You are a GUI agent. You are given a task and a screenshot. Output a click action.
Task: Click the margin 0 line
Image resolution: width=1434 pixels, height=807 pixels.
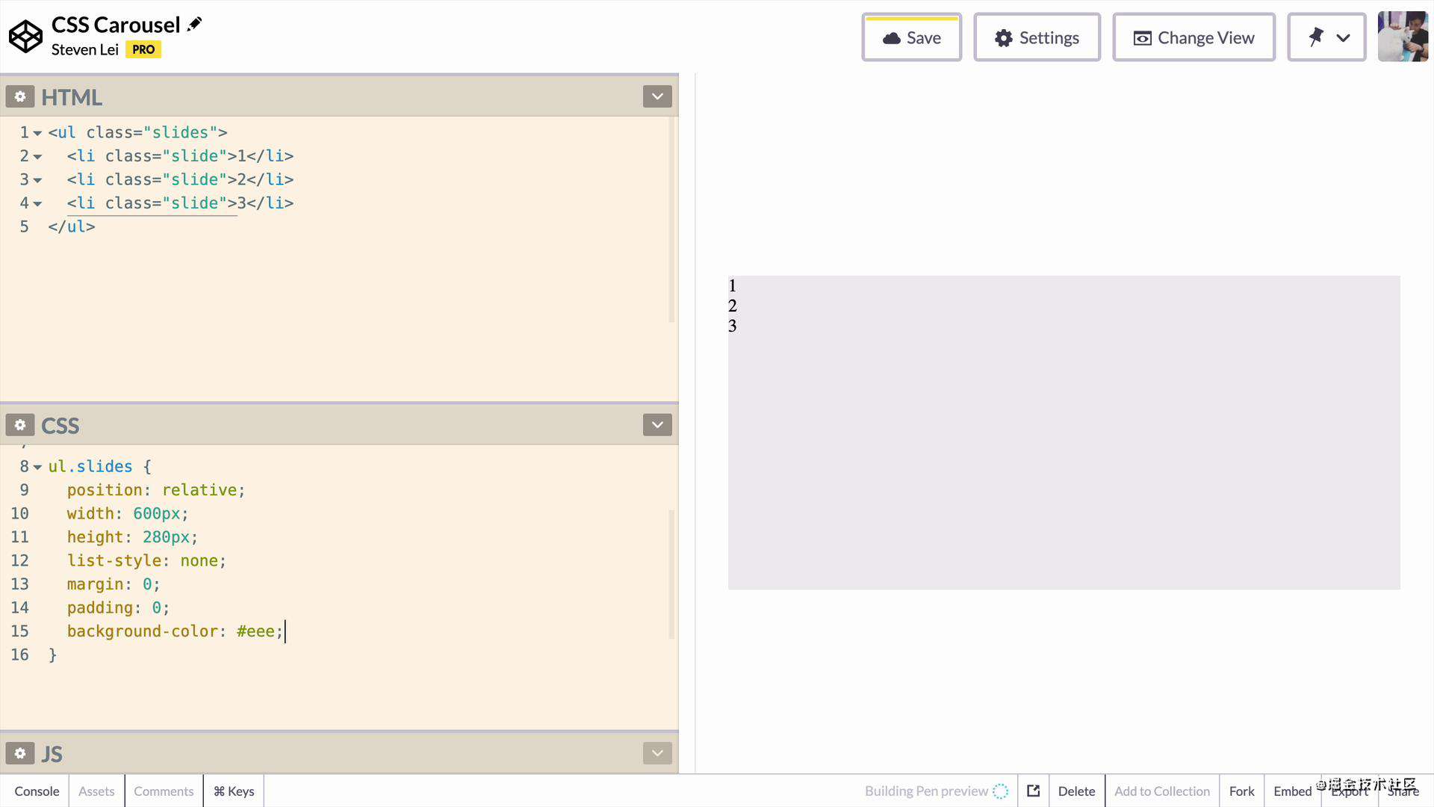click(114, 584)
